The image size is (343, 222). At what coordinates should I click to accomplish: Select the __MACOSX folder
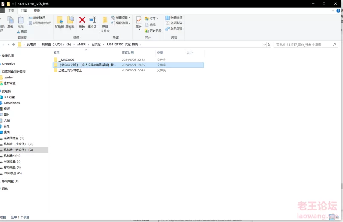(x=66, y=60)
